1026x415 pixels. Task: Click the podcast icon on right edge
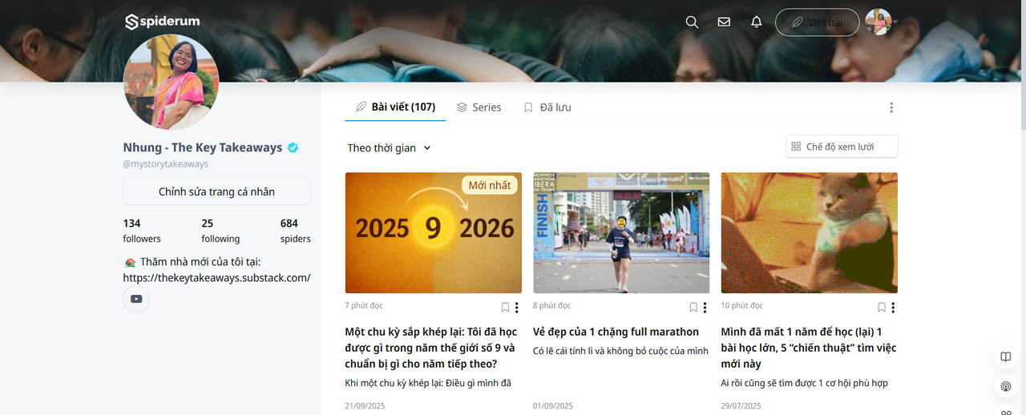[1006, 387]
